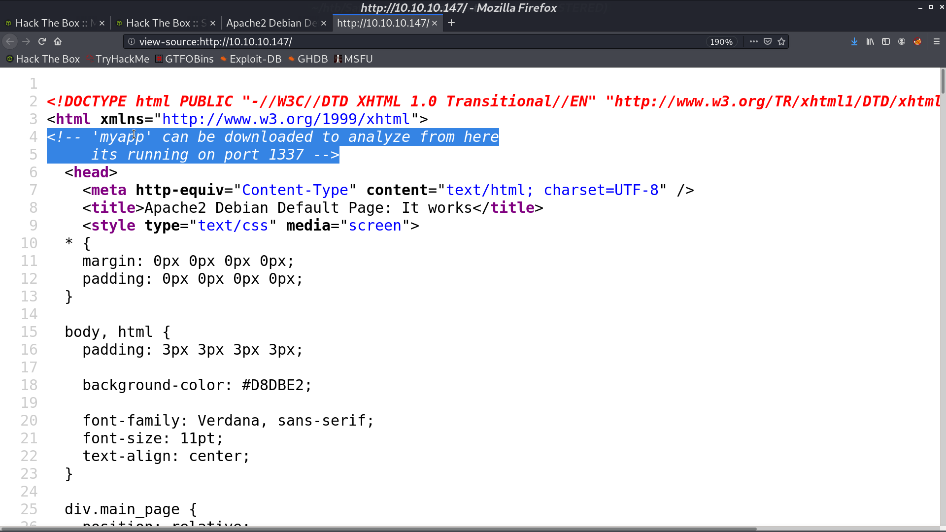The image size is (946, 532).
Task: Toggle the sidebar view icon
Action: (x=886, y=42)
